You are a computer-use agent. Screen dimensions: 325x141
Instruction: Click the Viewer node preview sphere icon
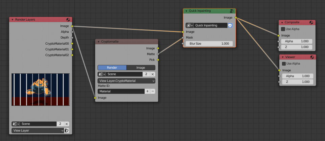[x=312, y=57]
